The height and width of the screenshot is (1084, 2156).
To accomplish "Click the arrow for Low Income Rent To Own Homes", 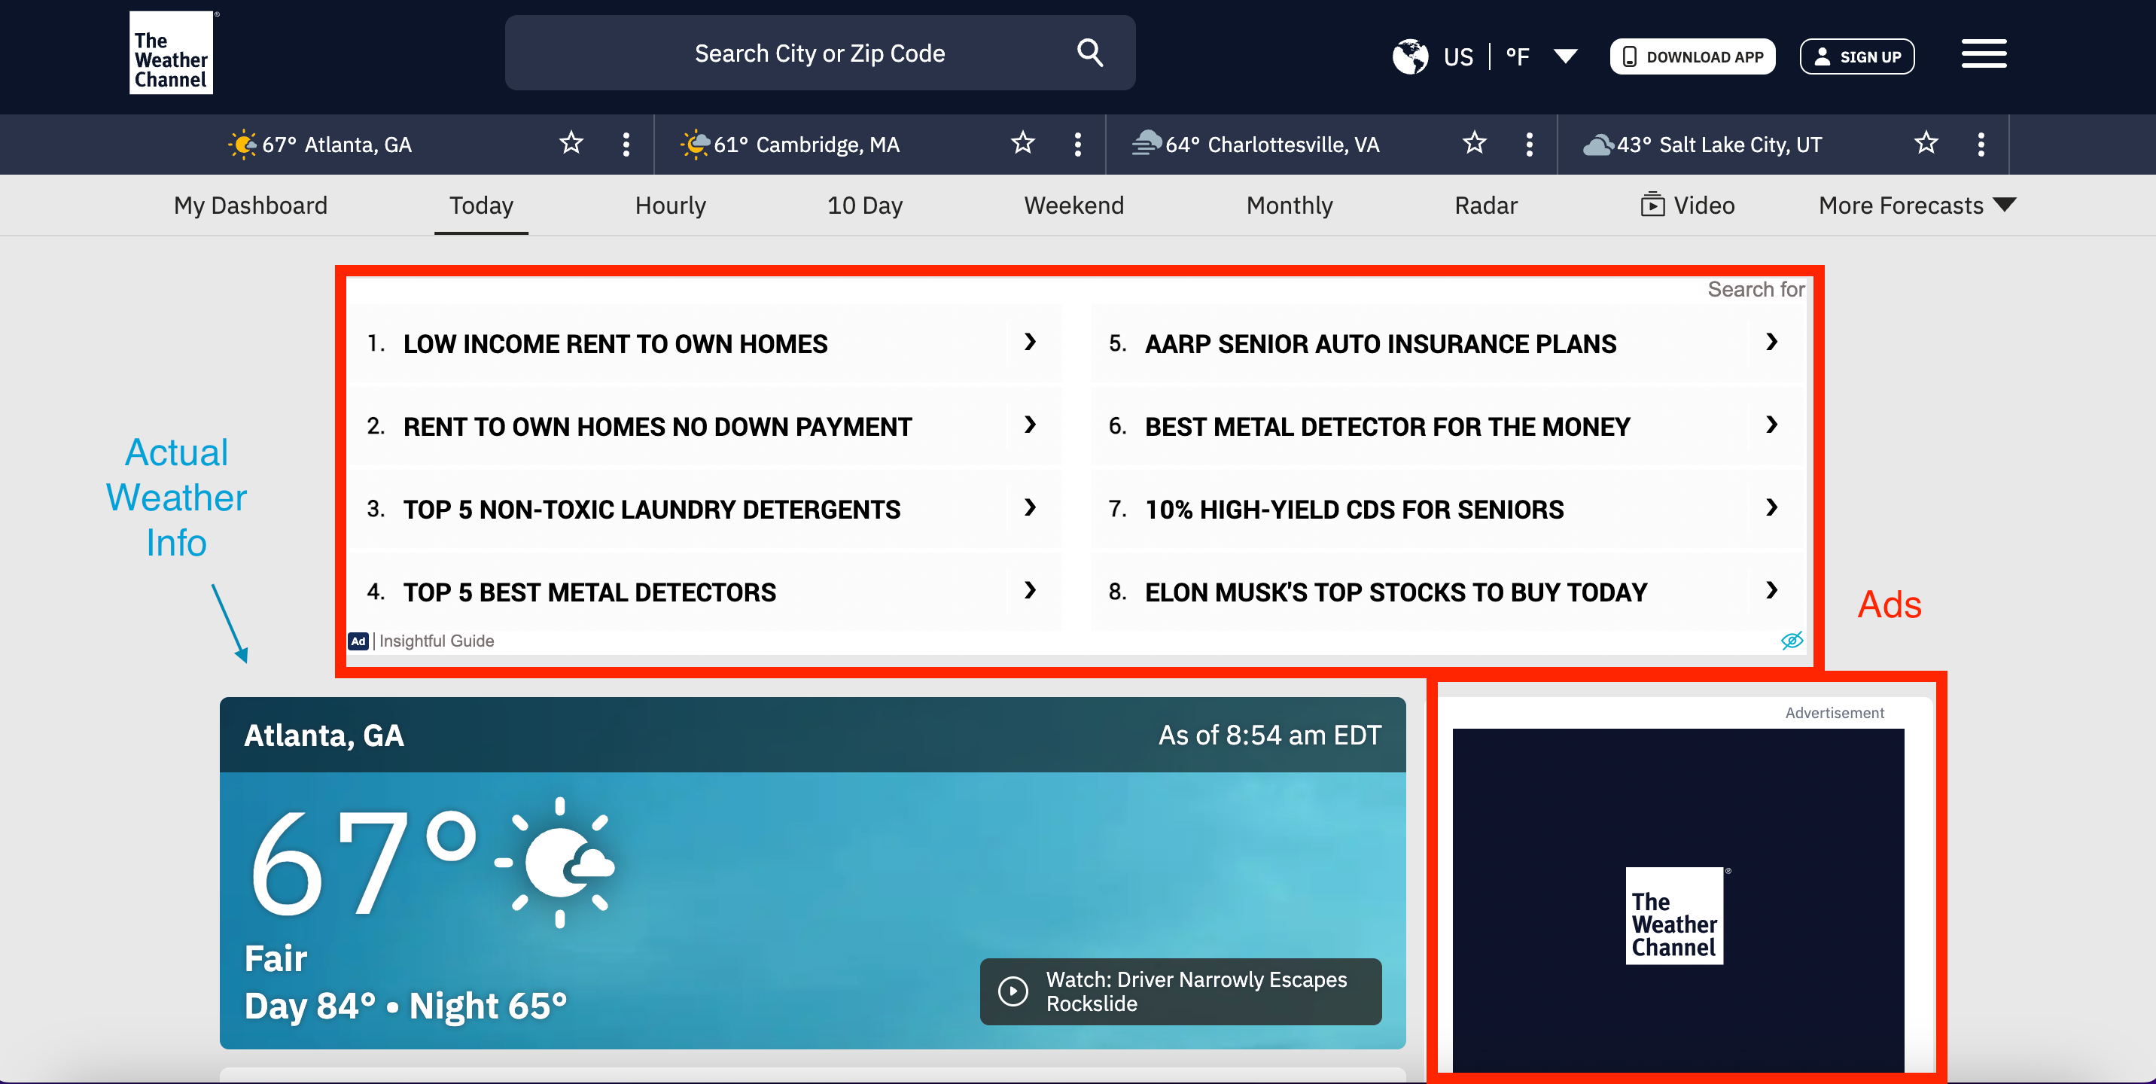I will click(x=1031, y=342).
